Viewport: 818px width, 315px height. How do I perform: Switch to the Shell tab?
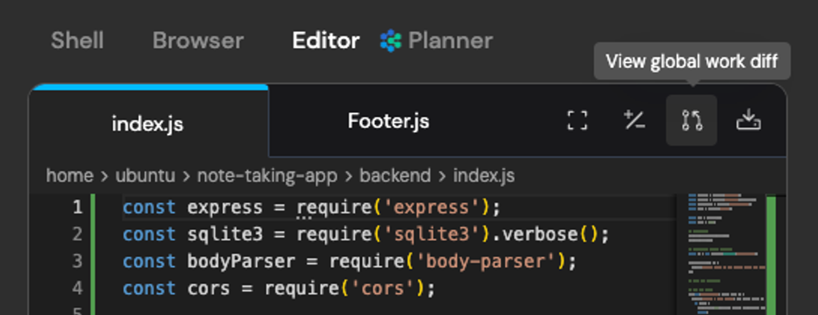(77, 41)
